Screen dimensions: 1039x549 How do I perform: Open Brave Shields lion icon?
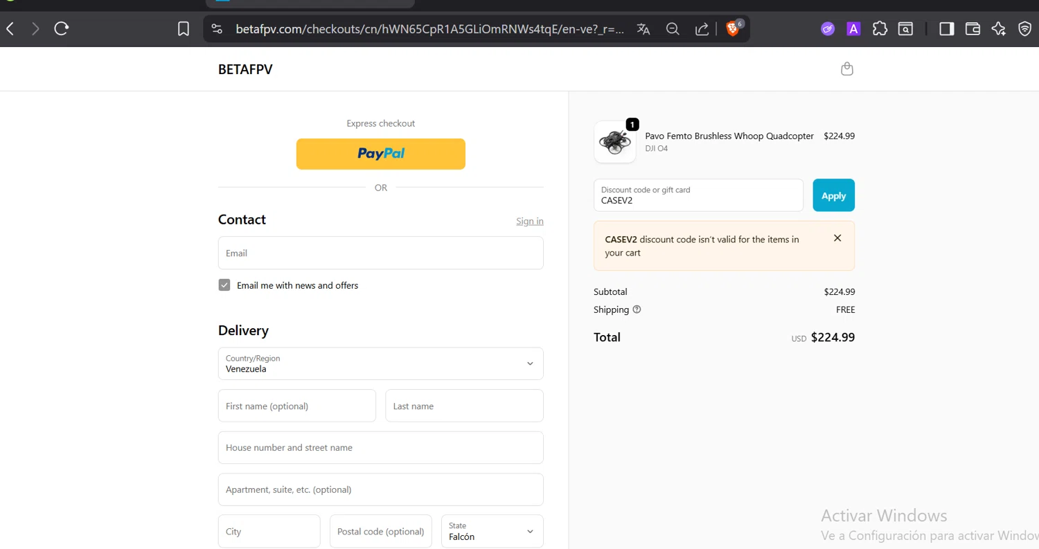pos(733,28)
